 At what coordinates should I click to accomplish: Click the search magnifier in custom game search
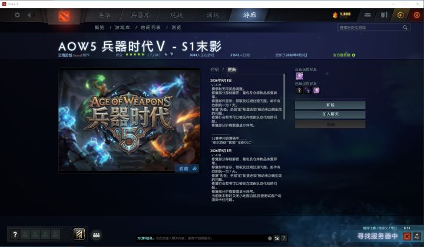point(405,27)
